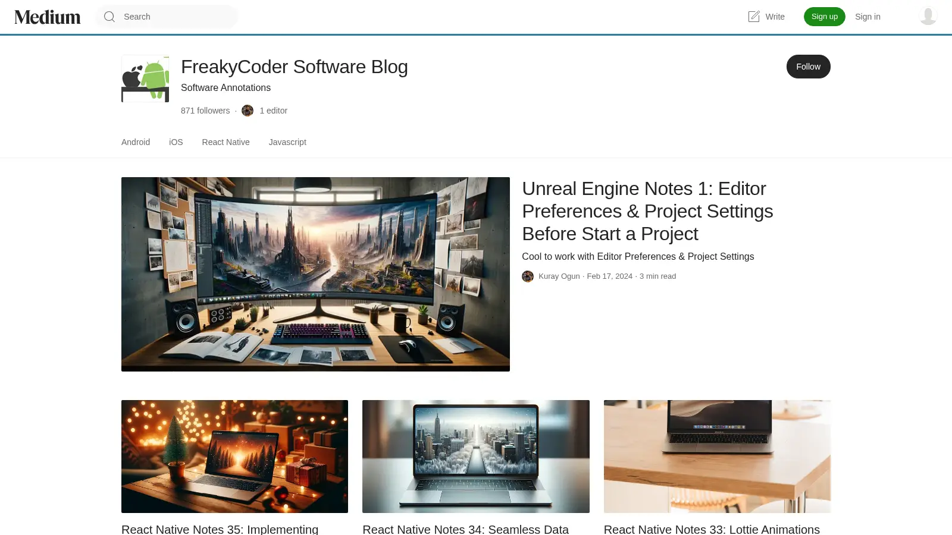952x535 pixels.
Task: Click the search magnifier icon
Action: [x=109, y=17]
